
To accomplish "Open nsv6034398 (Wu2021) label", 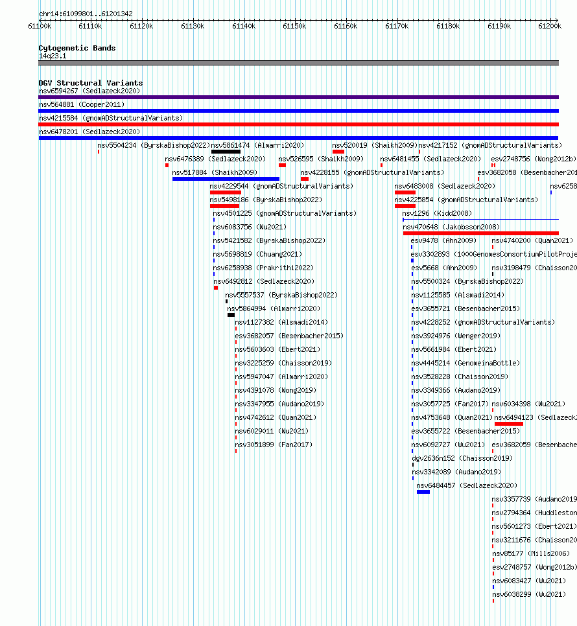I will [528, 403].
